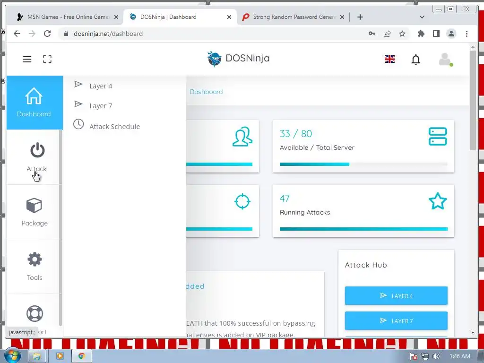Image resolution: width=484 pixels, height=363 pixels.
Task: Open media player from the taskbar
Action: click(60, 356)
